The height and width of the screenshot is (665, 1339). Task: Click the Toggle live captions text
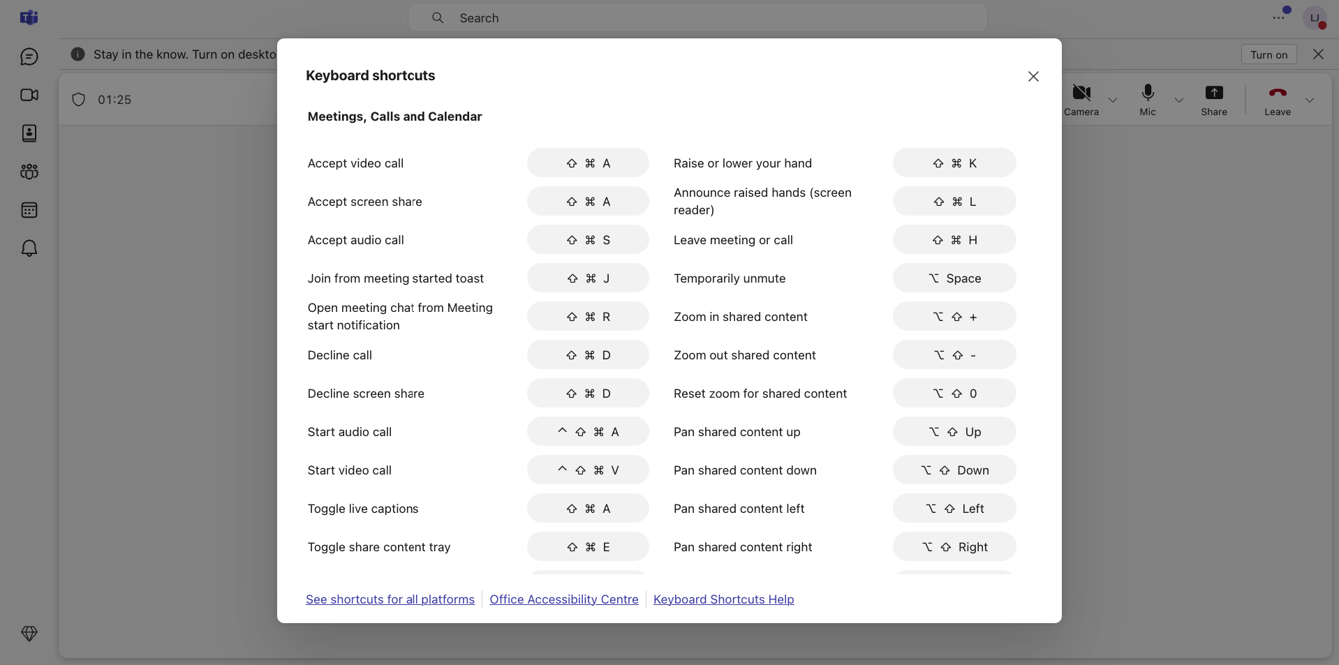[363, 509]
